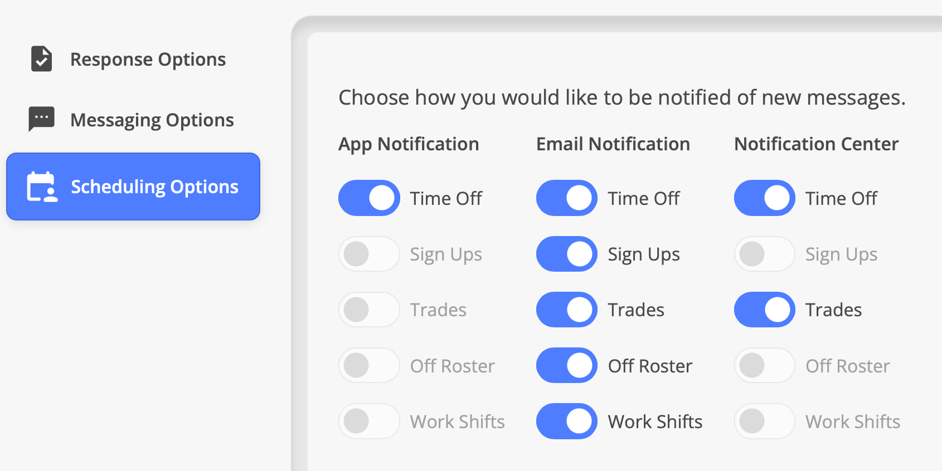Click the Scheduling Options calendar icon
The width and height of the screenshot is (942, 471).
tap(42, 187)
